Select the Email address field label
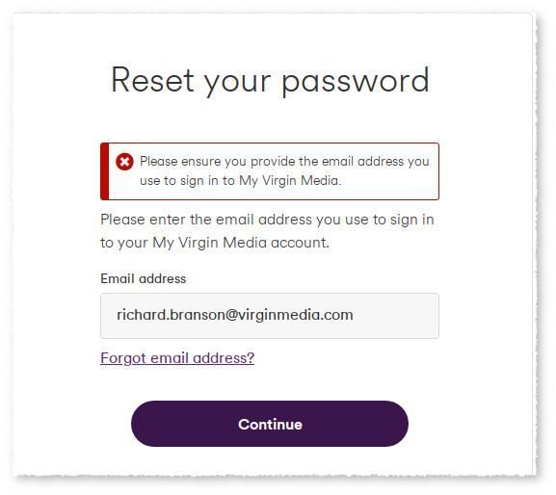The width and height of the screenshot is (556, 495). [x=144, y=278]
